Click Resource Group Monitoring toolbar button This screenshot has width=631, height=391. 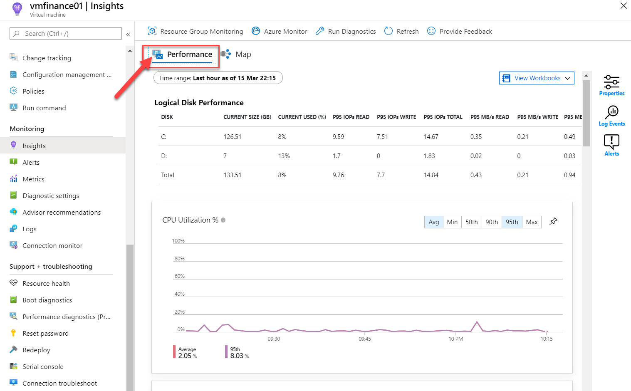195,31
